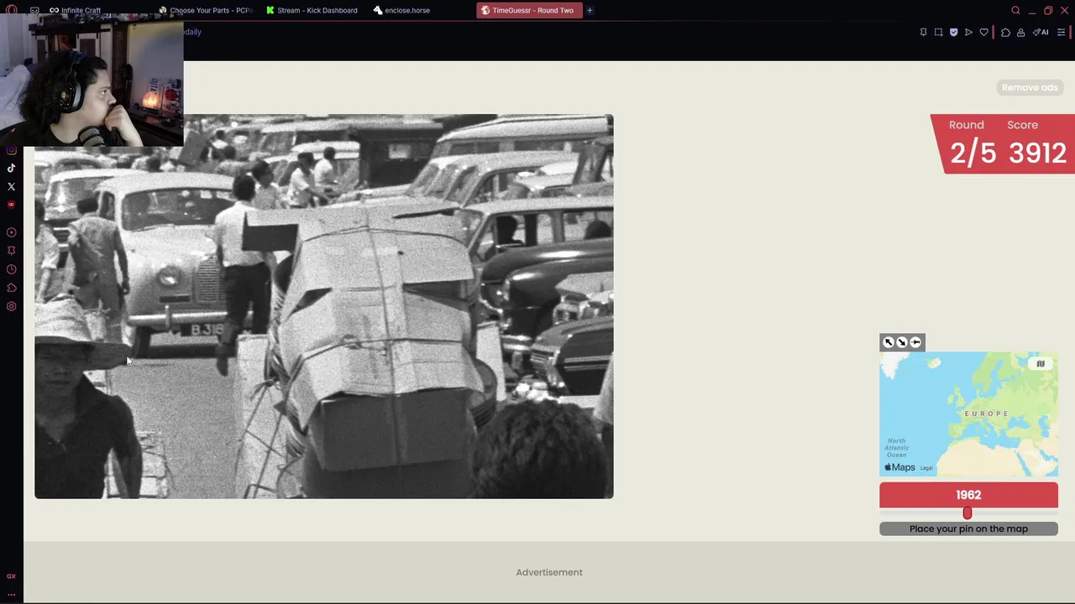Viewport: 1075px width, 604px height.
Task: Toggle the map pin lock icon
Action: [915, 342]
